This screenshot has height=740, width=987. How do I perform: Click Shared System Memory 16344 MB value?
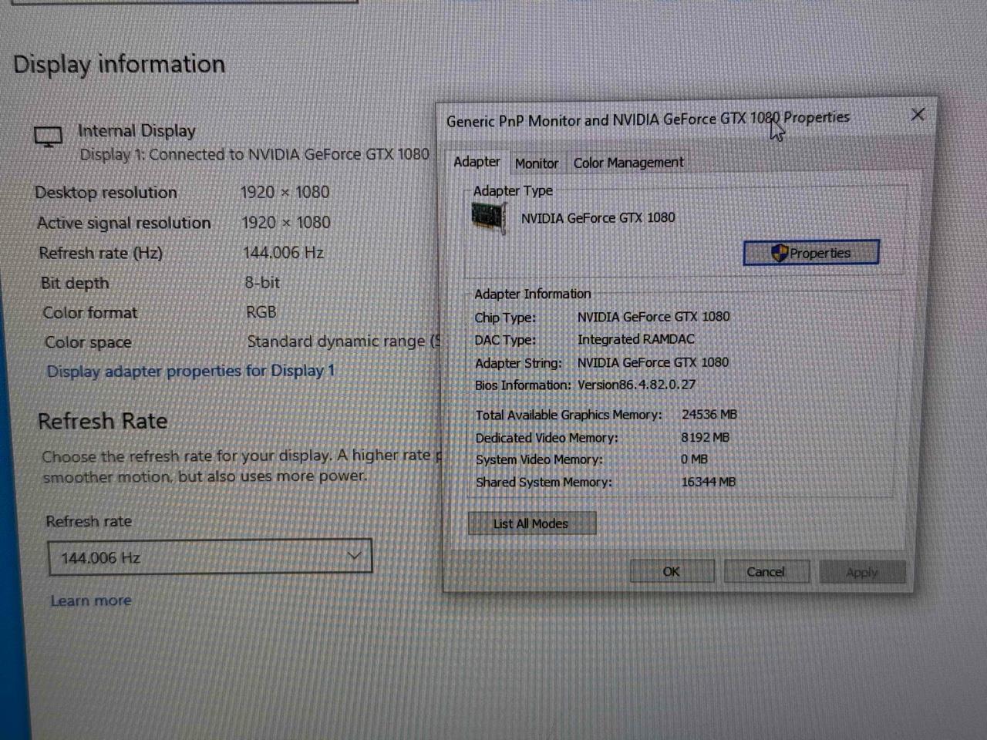tap(708, 482)
